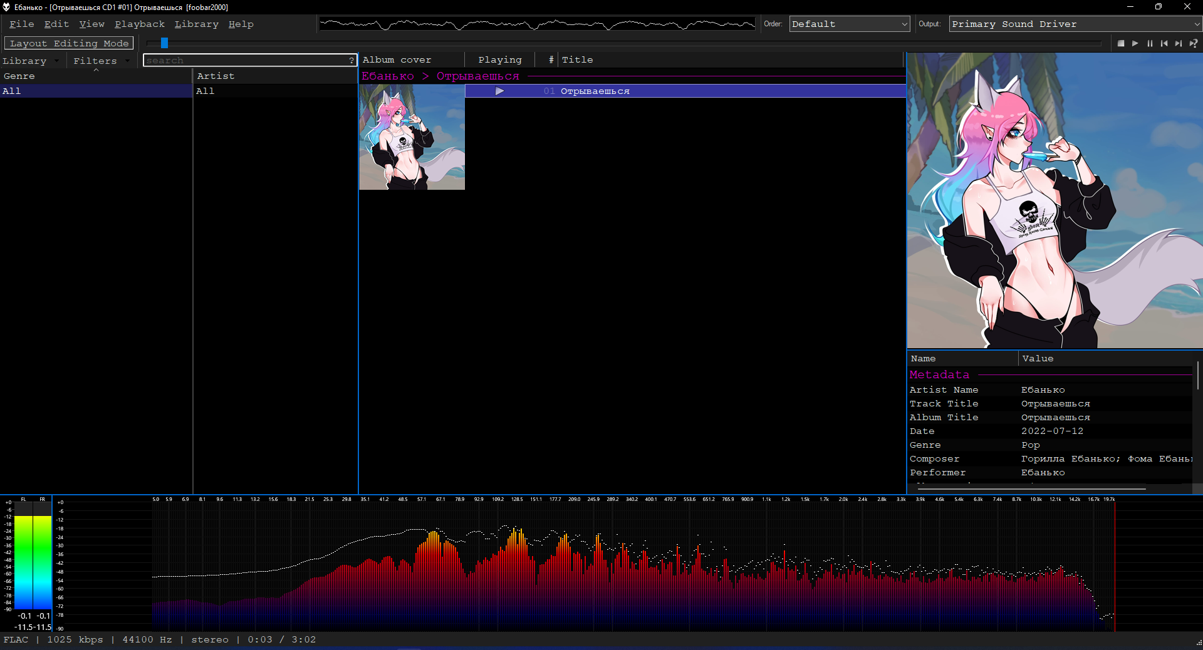The height and width of the screenshot is (650, 1203).
Task: Click the VU peak meter panel
Action: pos(26,563)
